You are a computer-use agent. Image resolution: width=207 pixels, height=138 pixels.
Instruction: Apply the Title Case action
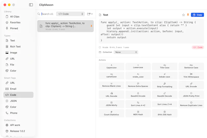[x=165, y=66]
